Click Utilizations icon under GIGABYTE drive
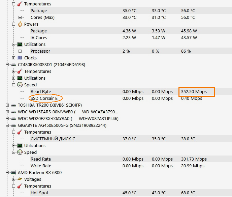The image size is (232, 197). coord(20,146)
